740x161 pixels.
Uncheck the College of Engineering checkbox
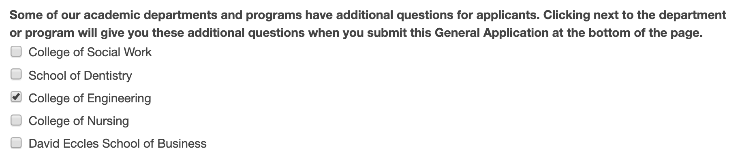[x=16, y=97]
